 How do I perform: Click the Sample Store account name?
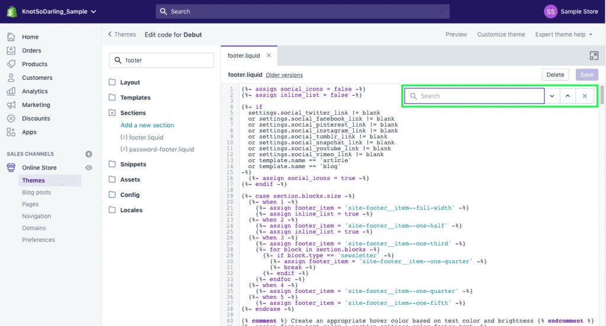[579, 12]
